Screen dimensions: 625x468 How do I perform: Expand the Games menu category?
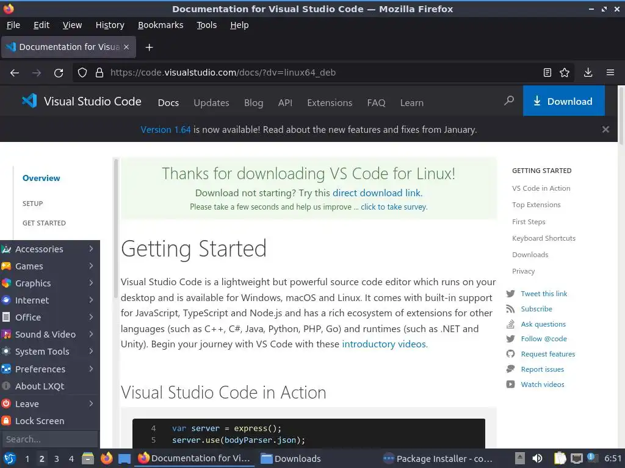tap(50, 266)
